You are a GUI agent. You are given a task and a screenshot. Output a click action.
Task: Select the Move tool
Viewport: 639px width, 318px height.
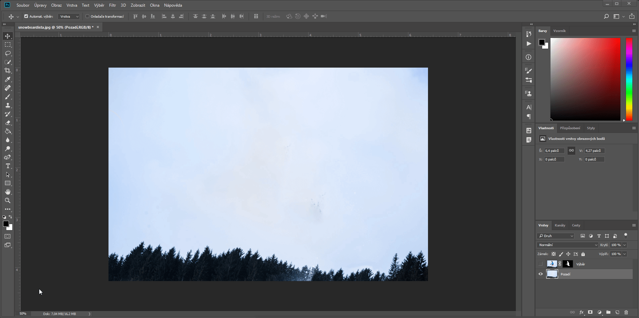tap(7, 36)
